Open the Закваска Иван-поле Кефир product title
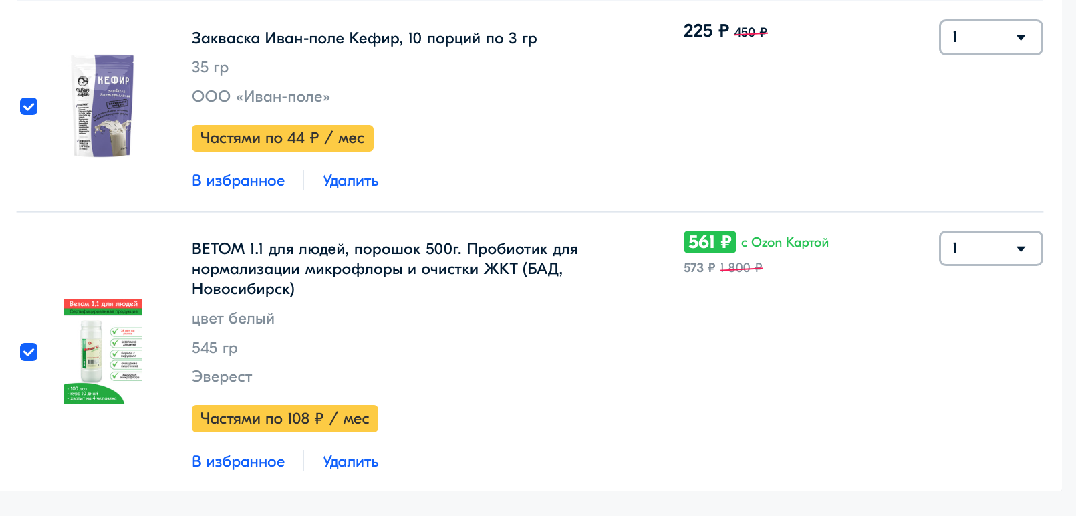The image size is (1076, 516). pyautogui.click(x=364, y=39)
